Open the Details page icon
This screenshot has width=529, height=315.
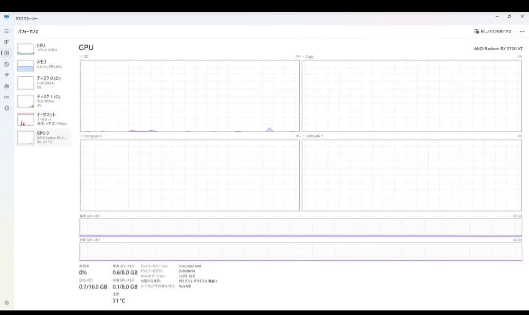point(7,97)
